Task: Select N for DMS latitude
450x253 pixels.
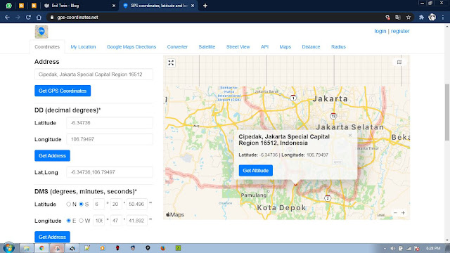Action: [69, 205]
